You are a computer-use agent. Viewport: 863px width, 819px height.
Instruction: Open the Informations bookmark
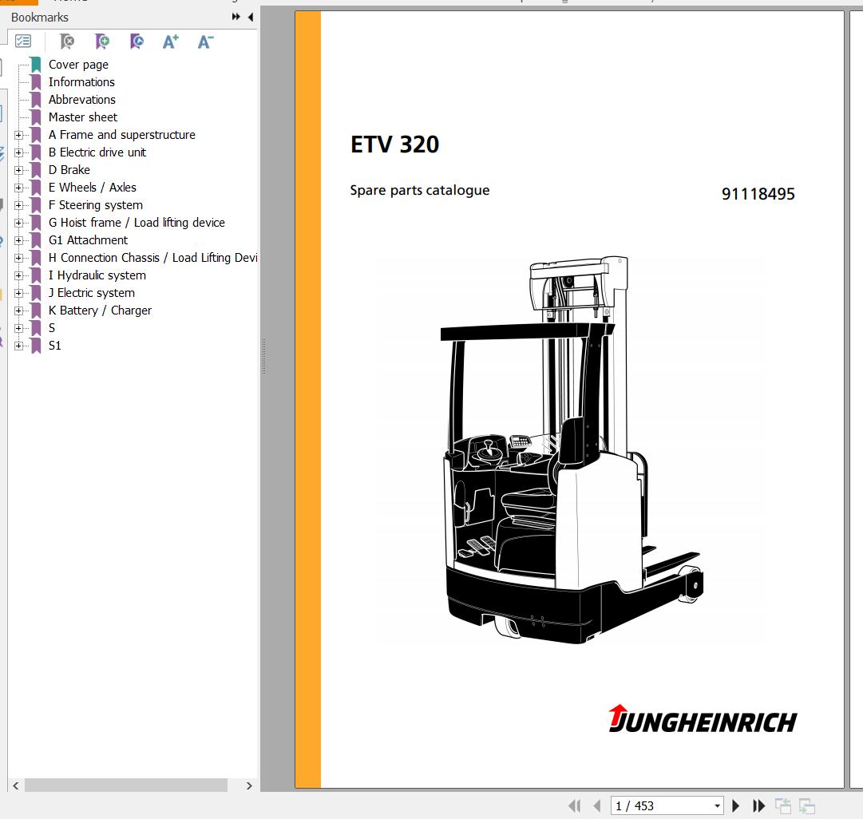click(81, 82)
